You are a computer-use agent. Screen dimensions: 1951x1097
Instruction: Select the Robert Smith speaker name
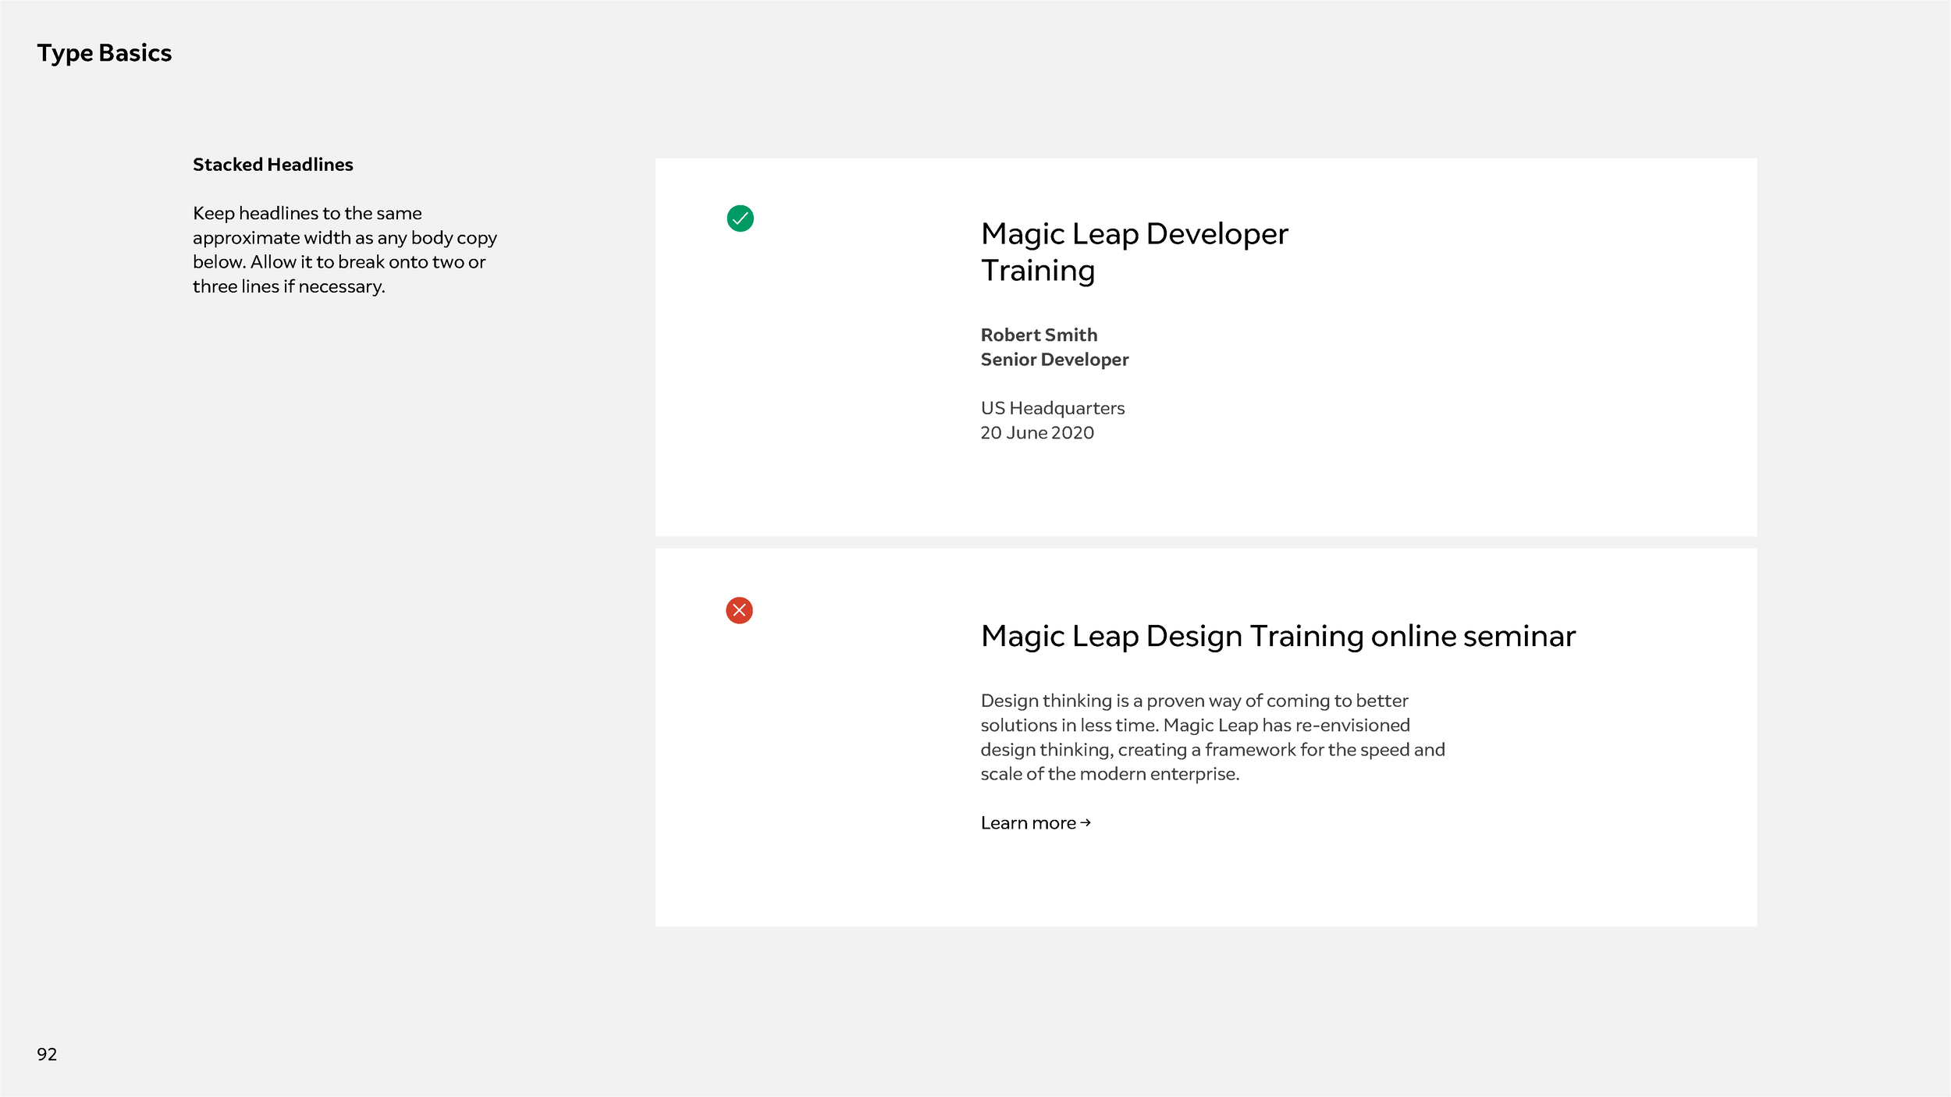(1039, 334)
